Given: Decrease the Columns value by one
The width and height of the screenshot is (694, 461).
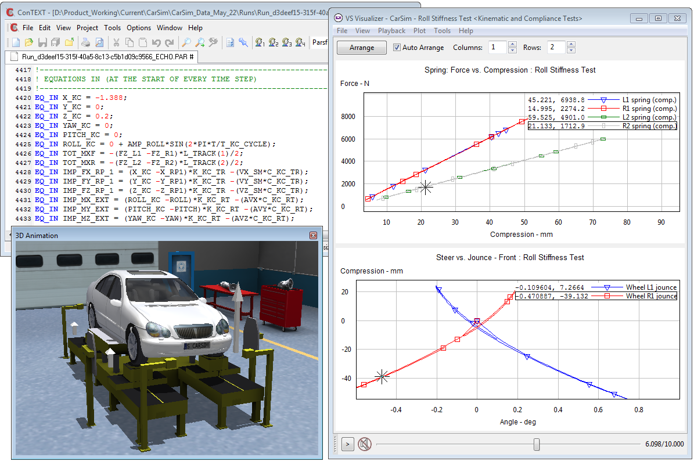Looking at the screenshot, I should coord(513,50).
